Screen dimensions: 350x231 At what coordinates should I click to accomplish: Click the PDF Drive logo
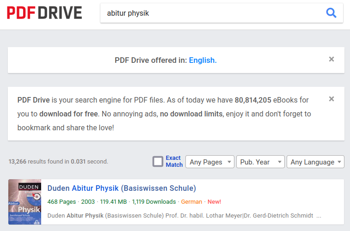(x=44, y=13)
